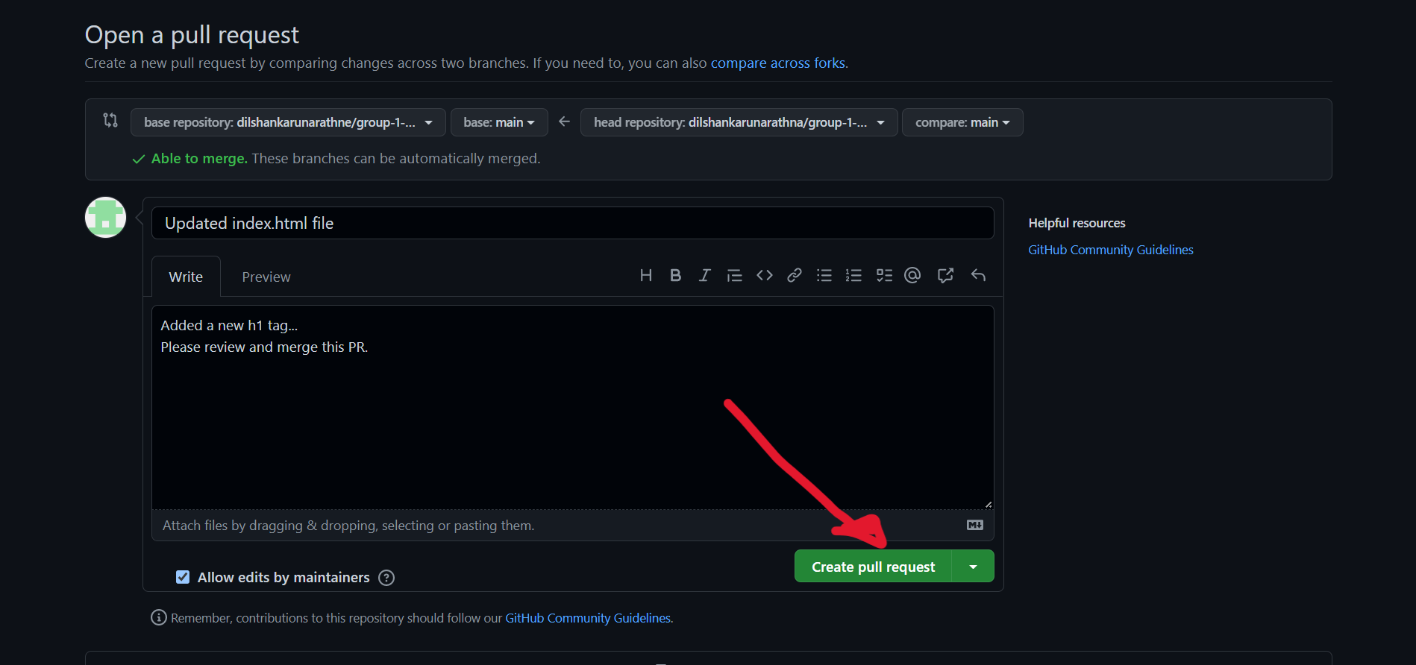The image size is (1416, 665).
Task: Add a link with the chain icon
Action: coord(795,276)
